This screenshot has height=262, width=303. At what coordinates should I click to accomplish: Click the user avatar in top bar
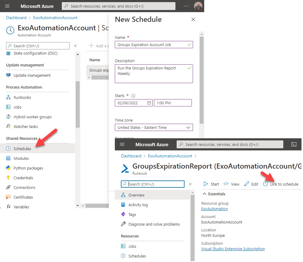click(198, 6)
